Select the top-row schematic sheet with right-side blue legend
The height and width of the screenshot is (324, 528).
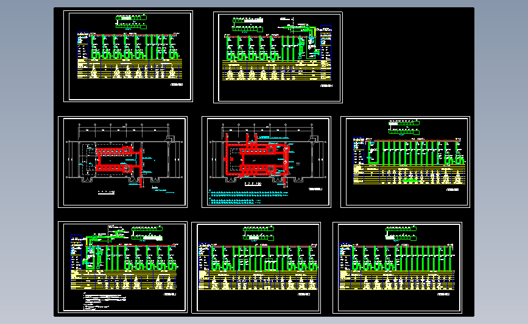point(278,57)
